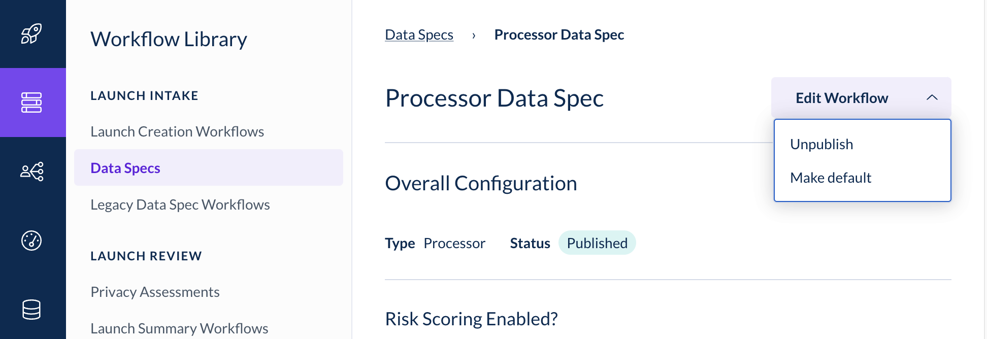Collapse the Edit Workflow chevron arrow
Screen dimensions: 987x339
click(x=932, y=98)
